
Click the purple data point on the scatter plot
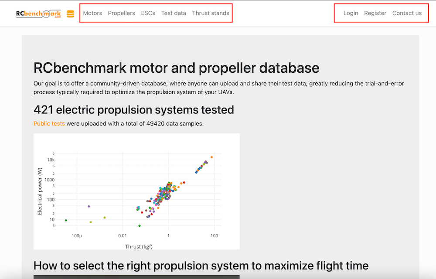pyautogui.click(x=89, y=206)
